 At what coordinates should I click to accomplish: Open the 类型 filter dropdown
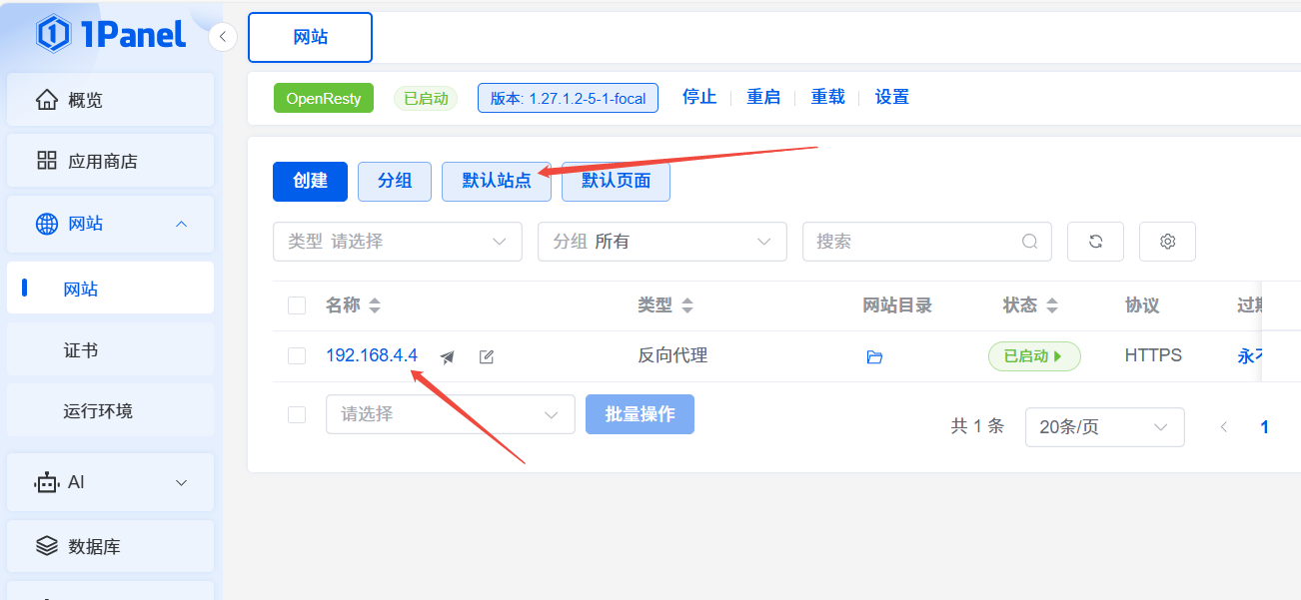click(x=397, y=242)
